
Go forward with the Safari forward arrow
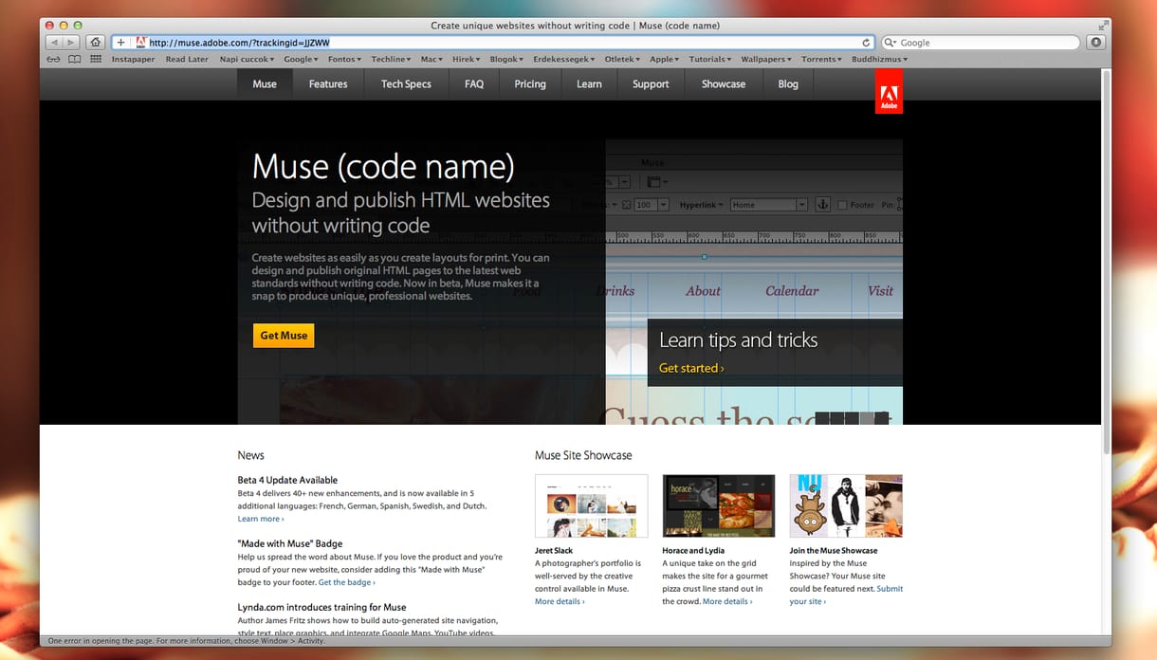point(71,43)
